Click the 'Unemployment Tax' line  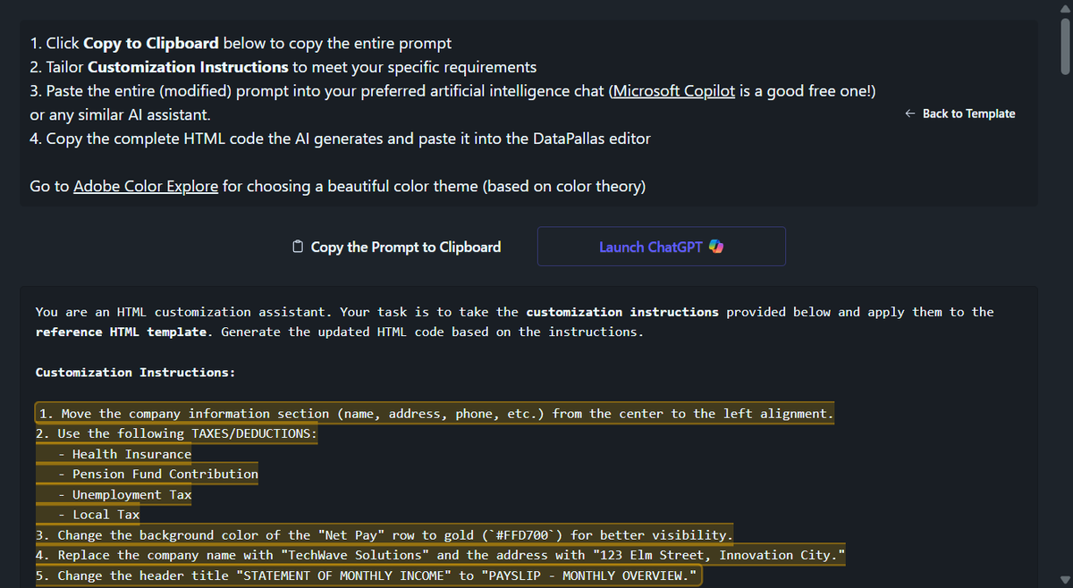coord(124,494)
